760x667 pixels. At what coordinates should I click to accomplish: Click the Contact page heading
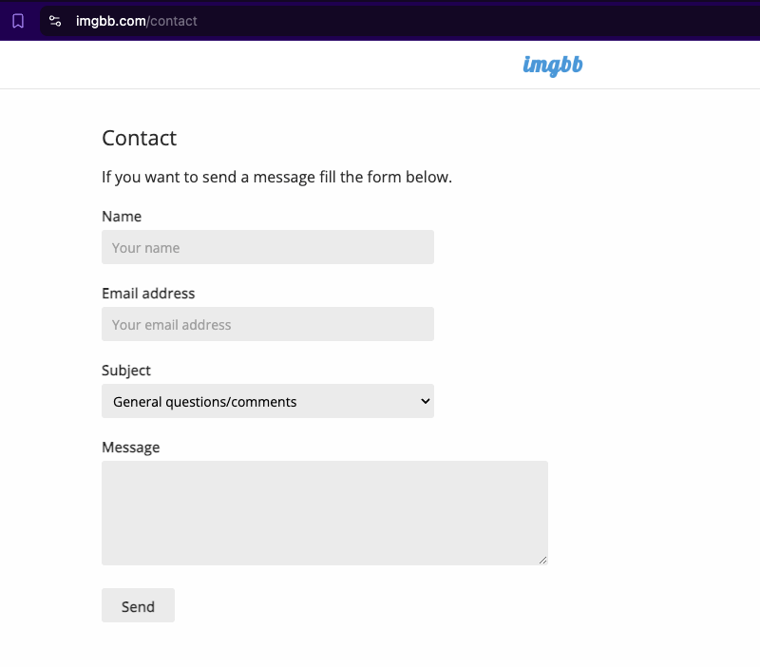[x=139, y=138]
